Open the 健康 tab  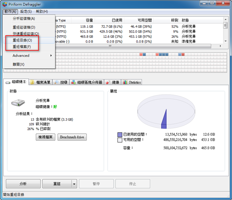113,82
